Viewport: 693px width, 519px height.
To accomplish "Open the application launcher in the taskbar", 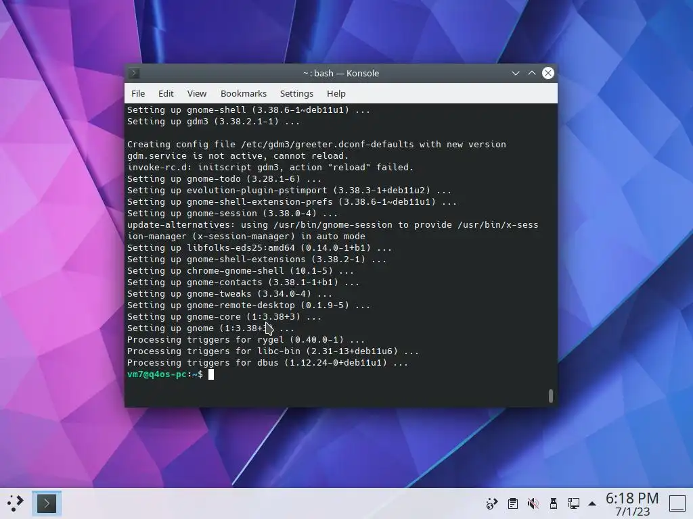I will [x=15, y=503].
